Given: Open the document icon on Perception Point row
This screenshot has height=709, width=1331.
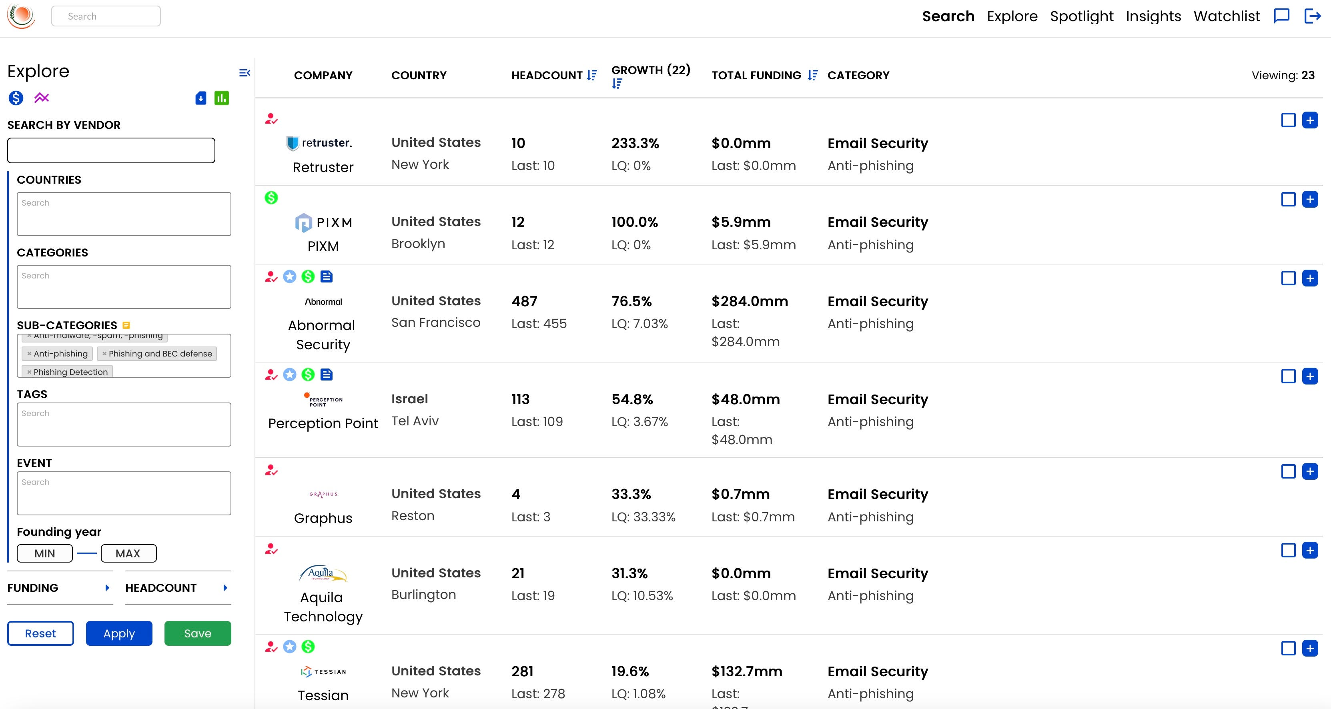Looking at the screenshot, I should click(x=327, y=375).
